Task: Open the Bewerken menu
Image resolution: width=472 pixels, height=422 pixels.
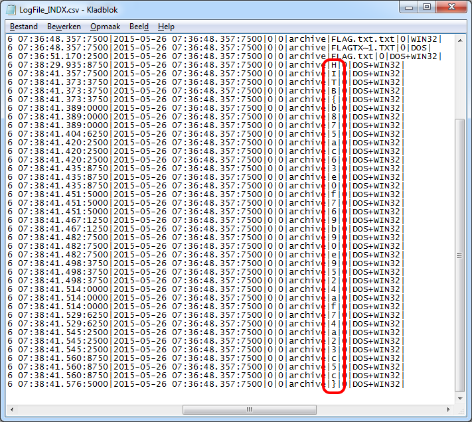Action: (x=64, y=27)
